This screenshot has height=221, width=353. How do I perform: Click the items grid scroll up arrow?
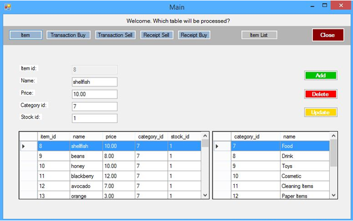205,136
